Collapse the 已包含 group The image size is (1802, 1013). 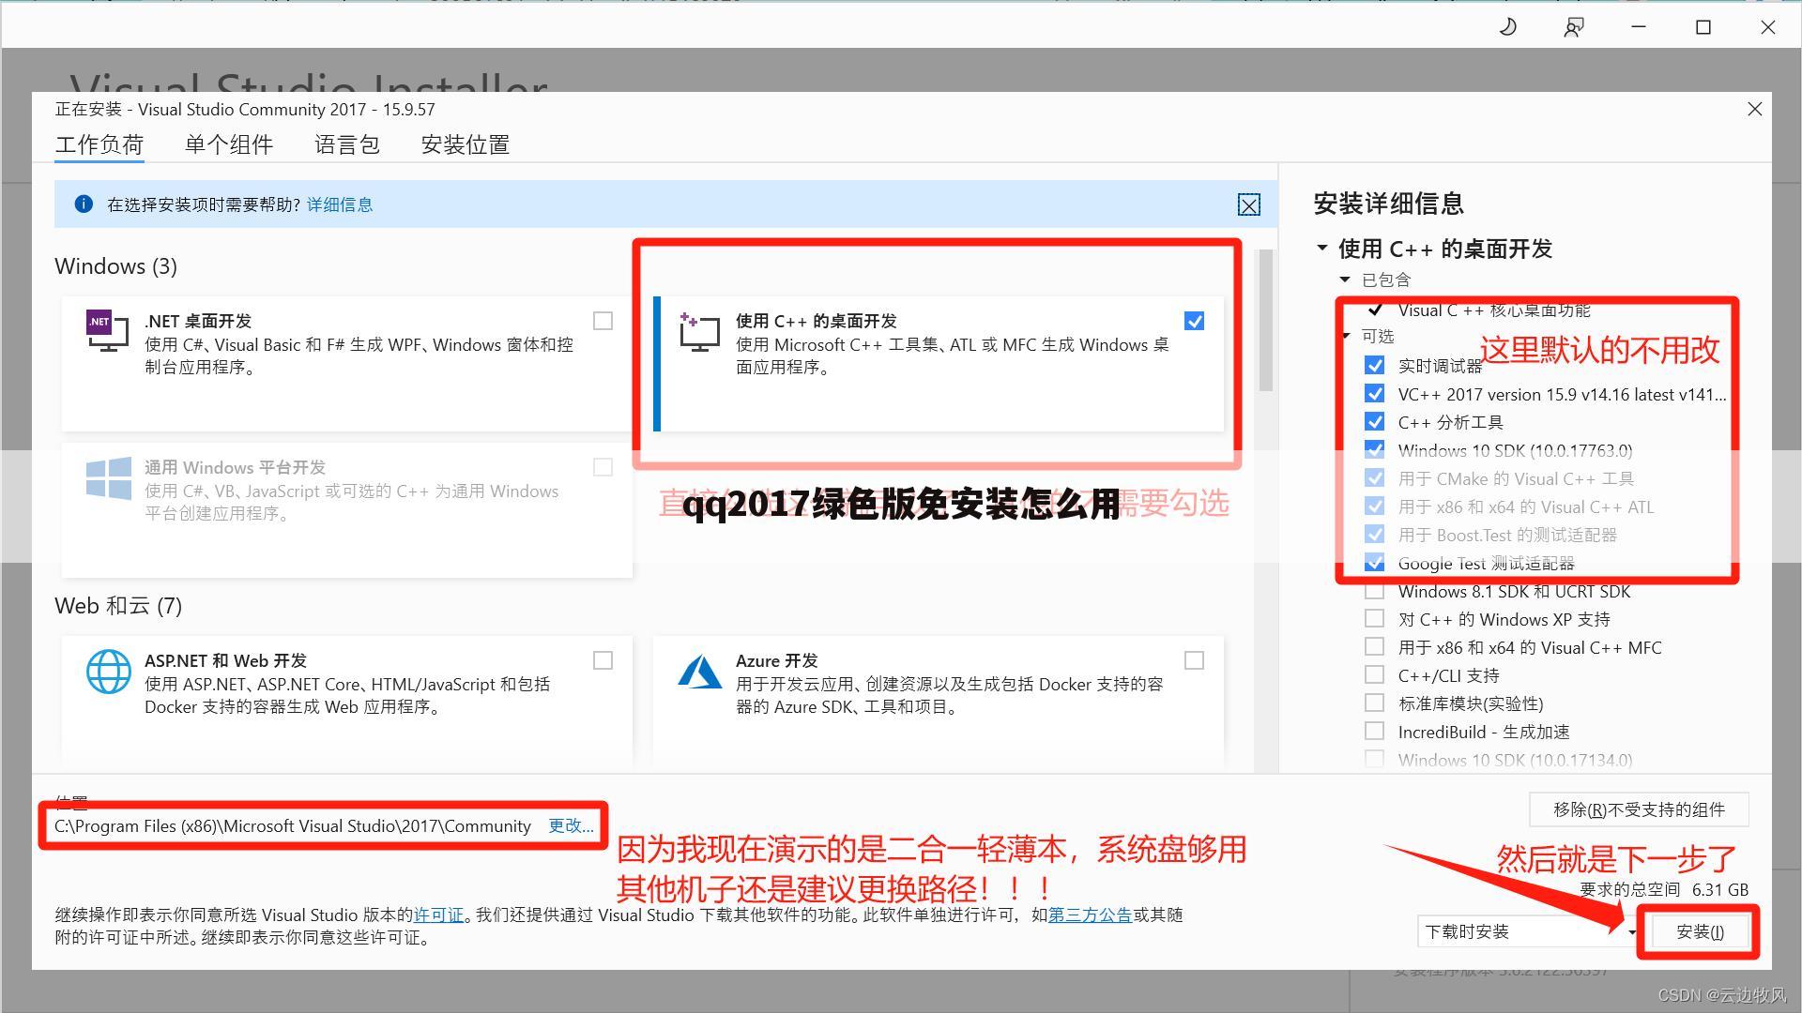(1345, 280)
